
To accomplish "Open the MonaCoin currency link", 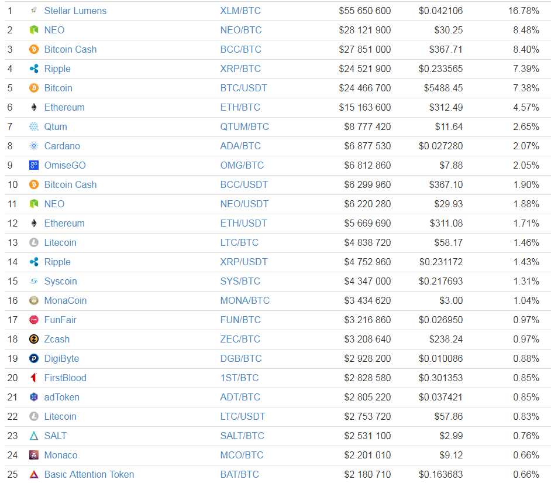I will (x=66, y=301).
